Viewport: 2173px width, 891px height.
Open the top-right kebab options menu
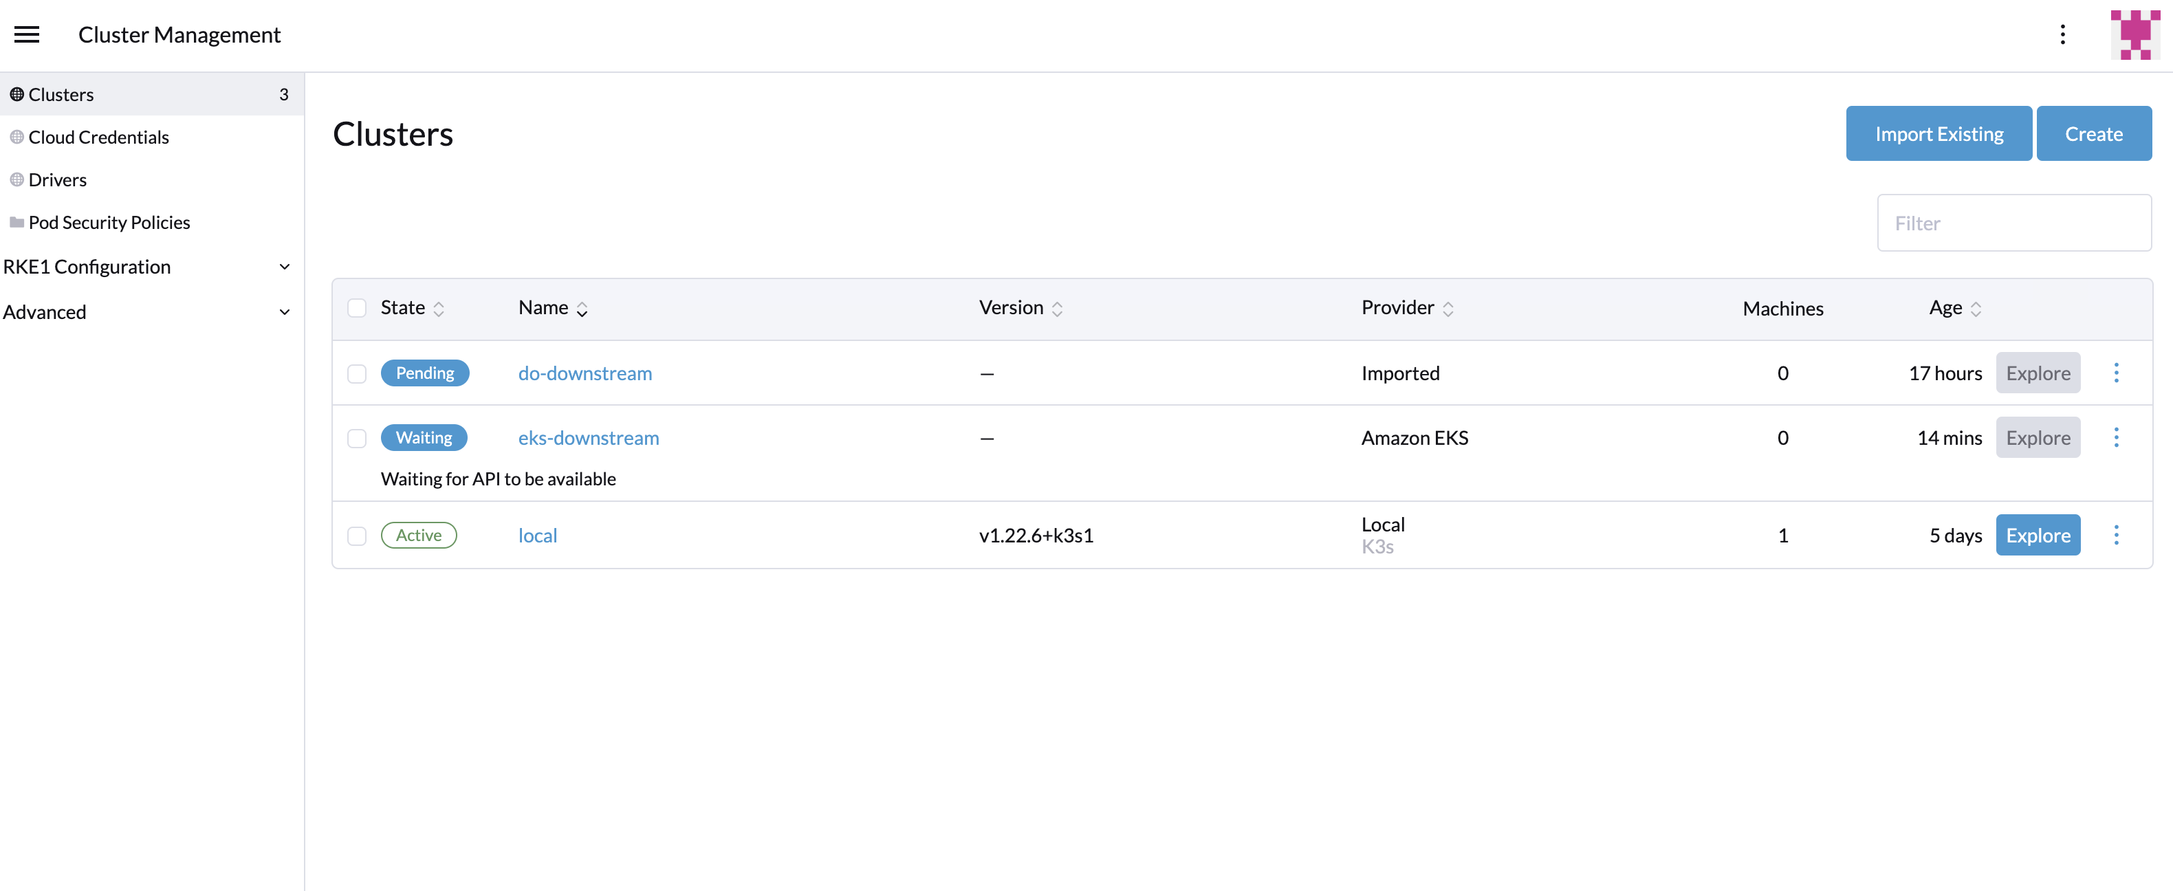2064,34
